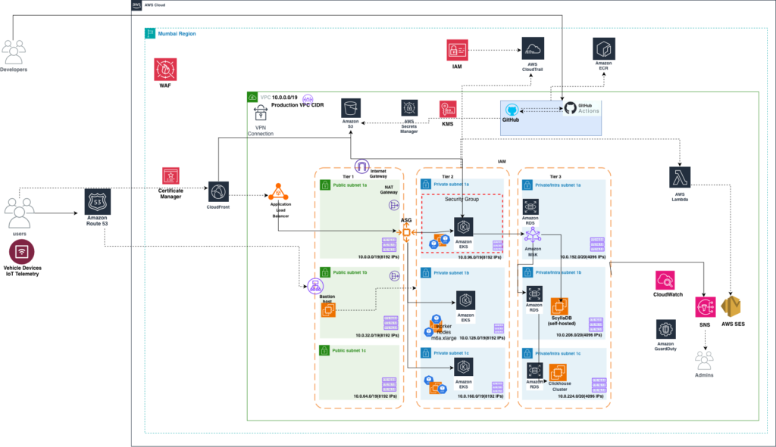Screen dimensions: 776x447
Task: Click Amazon RDS icon in Private/Intra subnet 1c
Action: pyautogui.click(x=535, y=371)
